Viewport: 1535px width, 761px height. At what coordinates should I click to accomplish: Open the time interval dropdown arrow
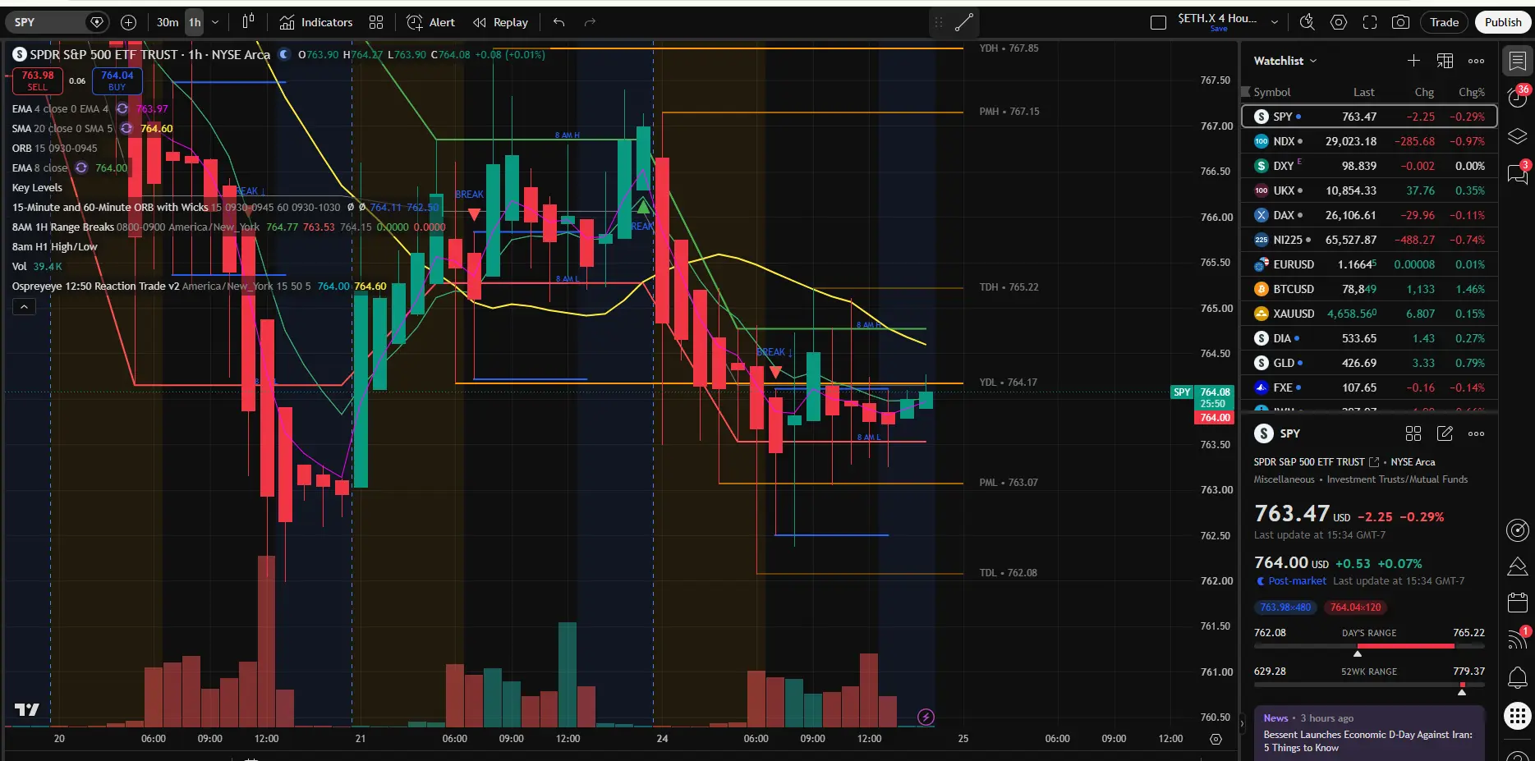pyautogui.click(x=215, y=22)
